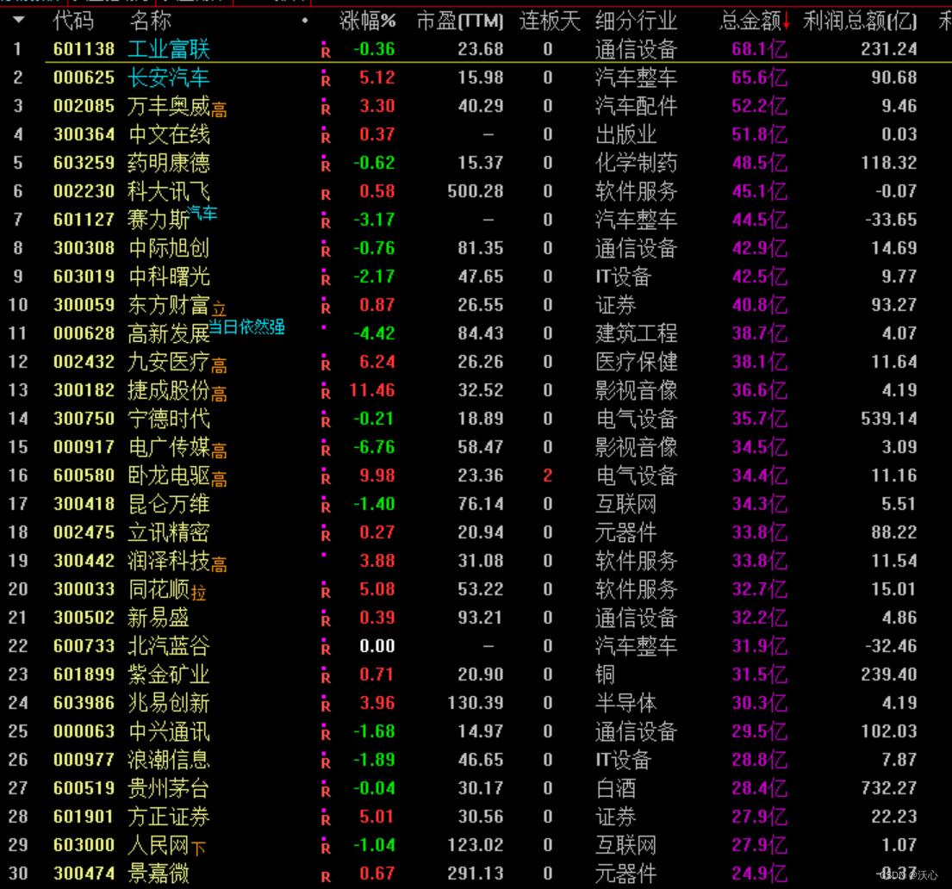Sort by 涨幅% column header

[x=367, y=21]
